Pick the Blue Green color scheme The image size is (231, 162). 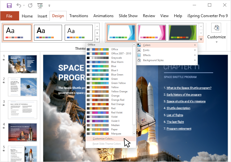[109, 75]
